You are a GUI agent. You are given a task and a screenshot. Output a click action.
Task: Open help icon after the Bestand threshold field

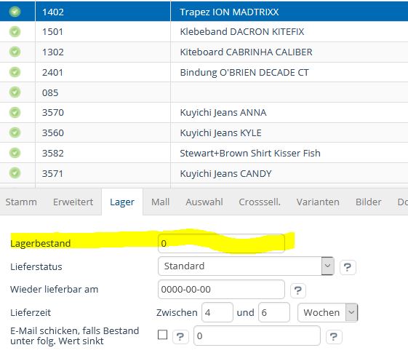click(x=334, y=336)
